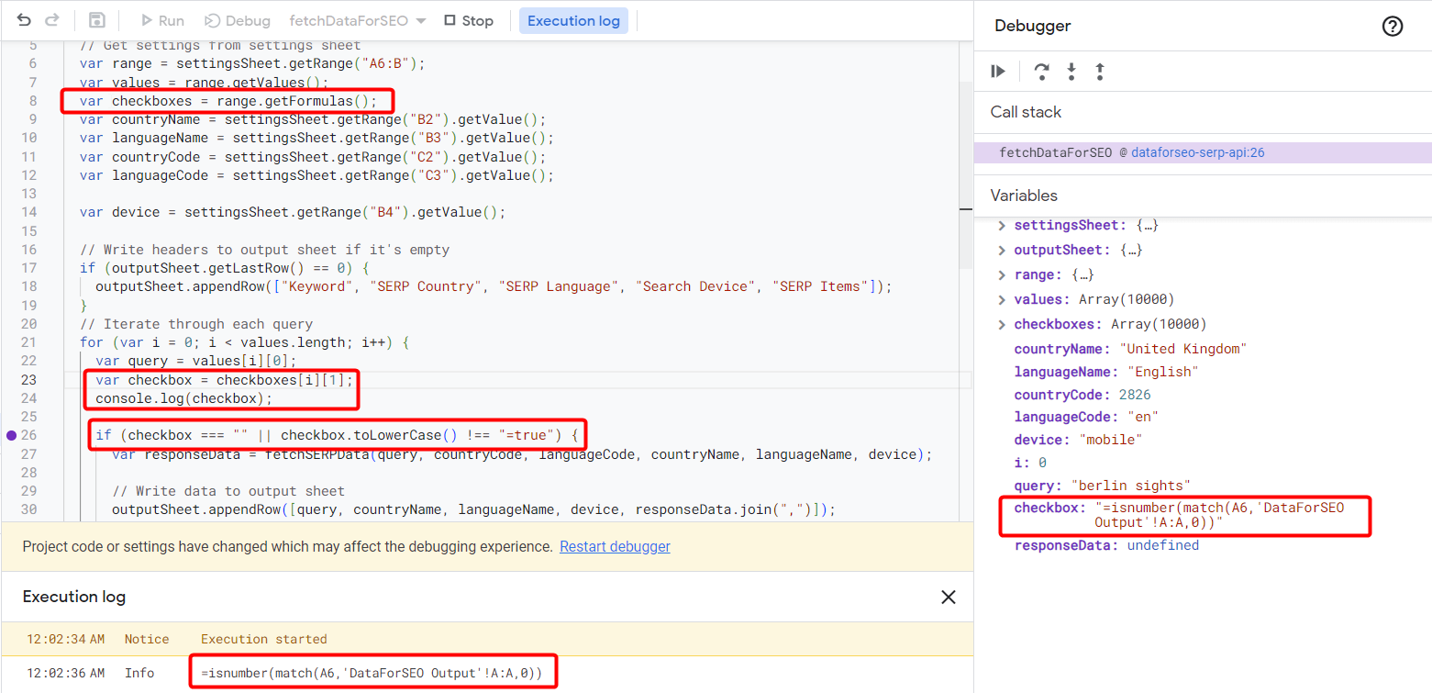Click the Restart debugger link

[615, 547]
